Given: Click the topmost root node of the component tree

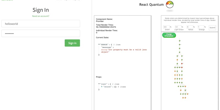Looking at the screenshot, I should coord(180,41).
